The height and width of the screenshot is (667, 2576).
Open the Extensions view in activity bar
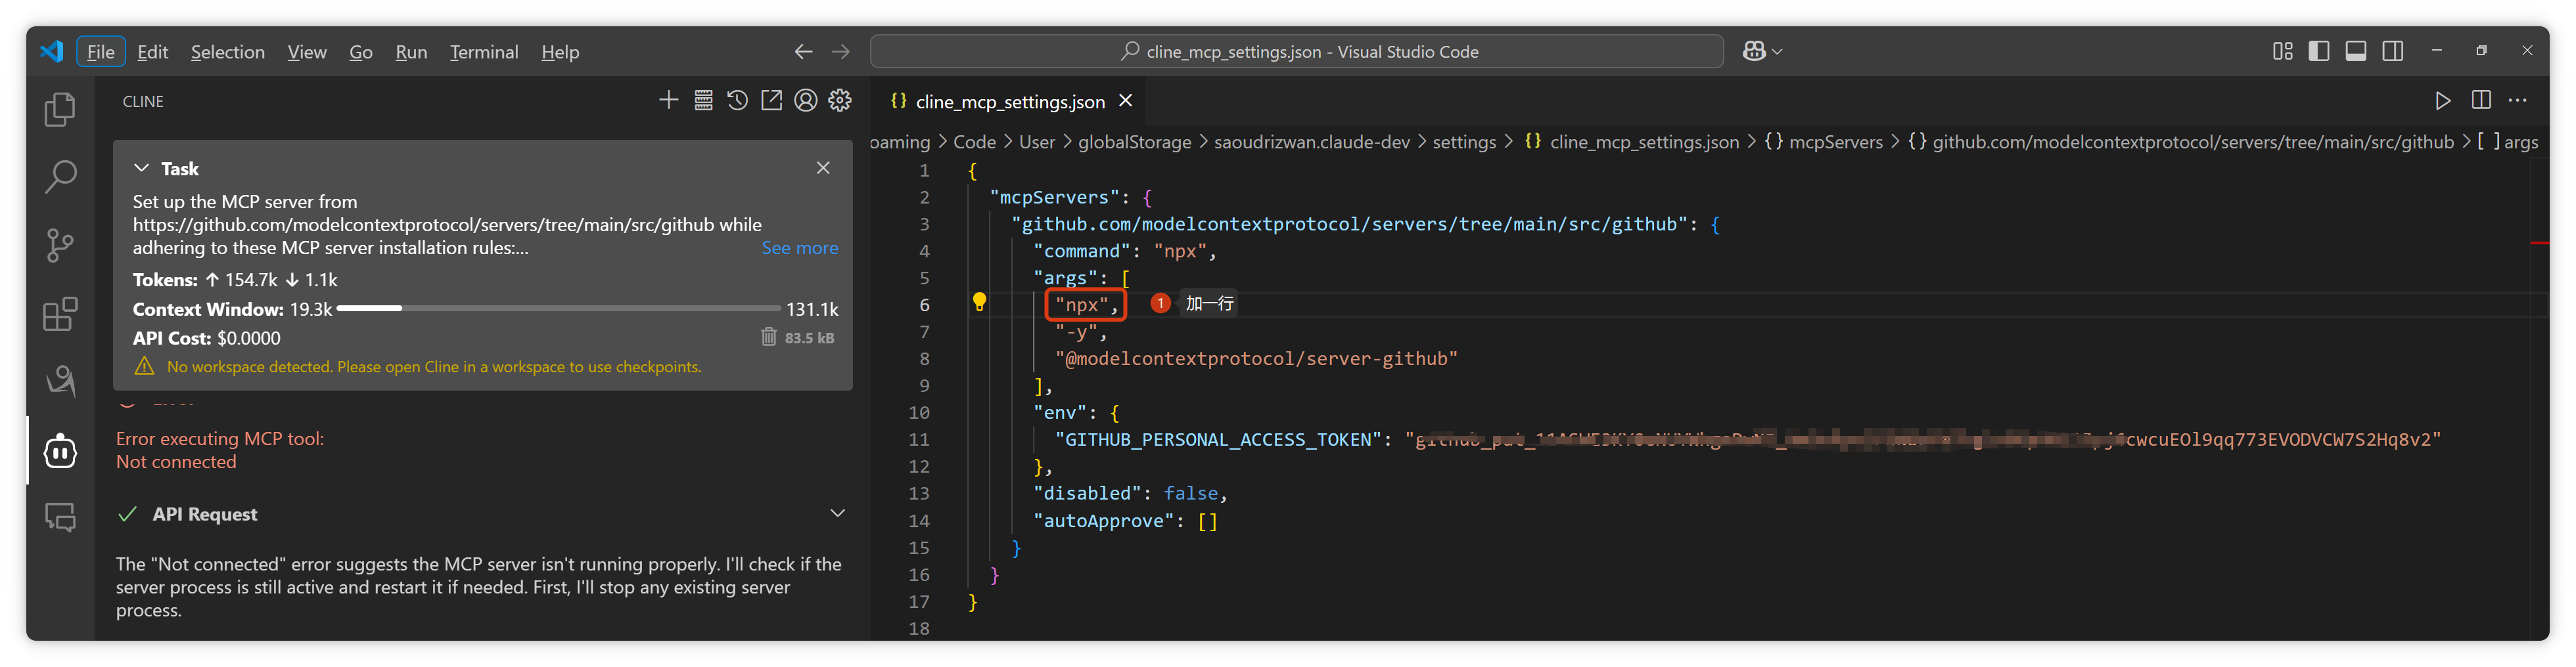point(60,314)
